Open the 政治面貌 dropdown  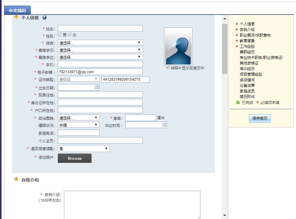[x=79, y=118]
